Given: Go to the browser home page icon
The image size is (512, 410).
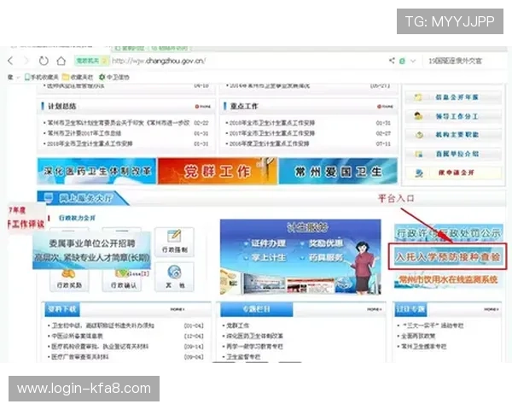Looking at the screenshot, I should pos(61,61).
